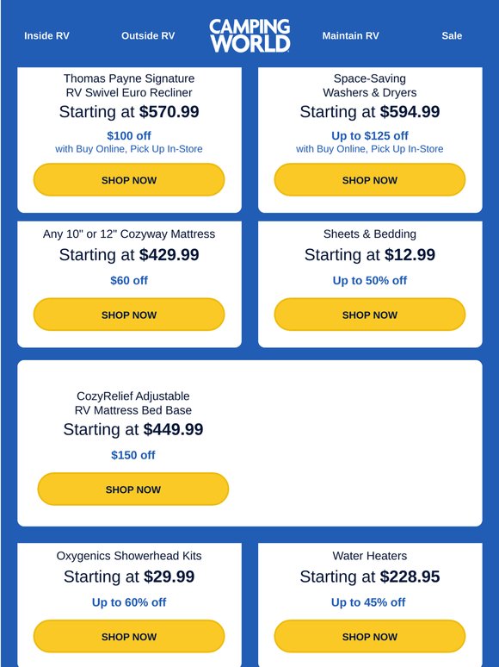Open the Sale menu link
Image resolution: width=499 pixels, height=667 pixels.
[x=452, y=35]
